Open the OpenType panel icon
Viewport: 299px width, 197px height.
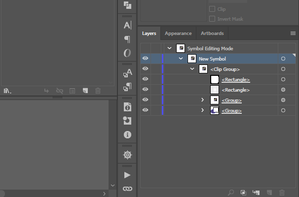tap(127, 53)
